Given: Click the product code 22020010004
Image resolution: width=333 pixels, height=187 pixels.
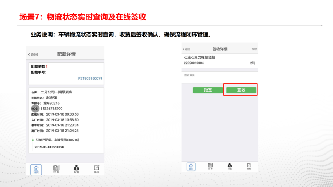Looking at the screenshot, I should [x=194, y=63].
